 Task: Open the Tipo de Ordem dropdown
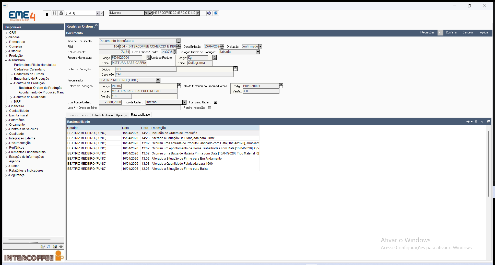pyautogui.click(x=184, y=102)
